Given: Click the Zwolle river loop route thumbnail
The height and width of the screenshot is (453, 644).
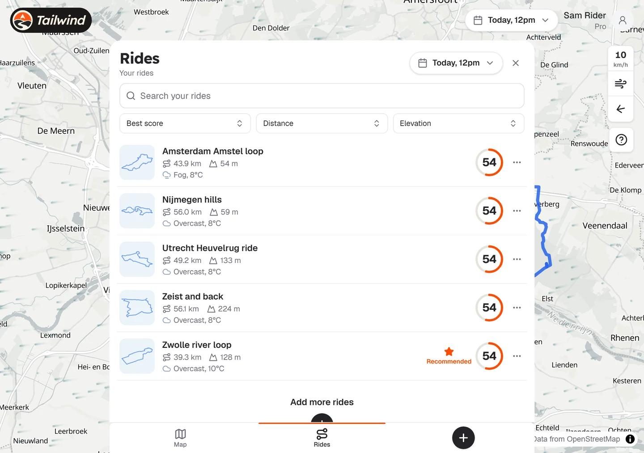Looking at the screenshot, I should click(137, 356).
